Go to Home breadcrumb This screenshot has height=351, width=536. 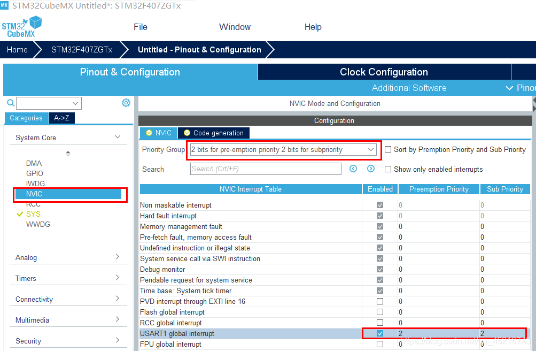(17, 50)
